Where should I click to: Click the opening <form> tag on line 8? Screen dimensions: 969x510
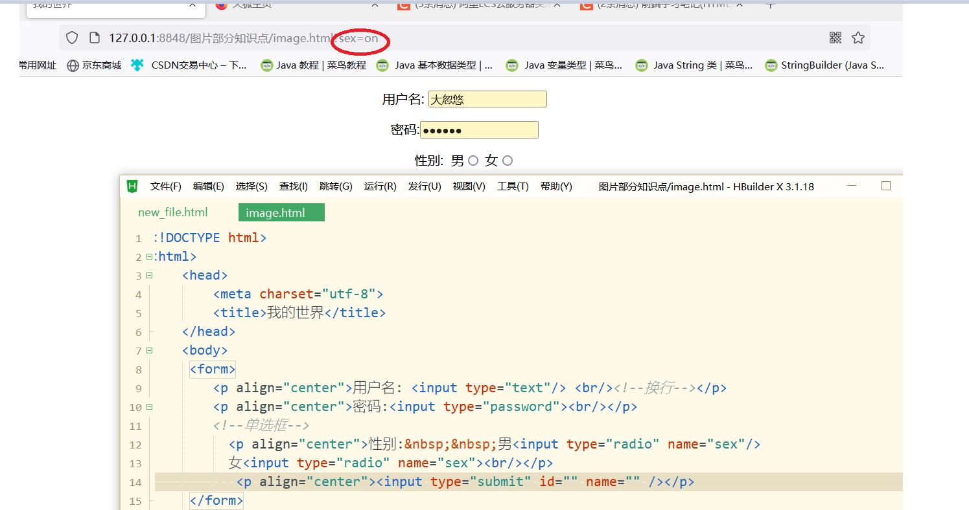[213, 369]
